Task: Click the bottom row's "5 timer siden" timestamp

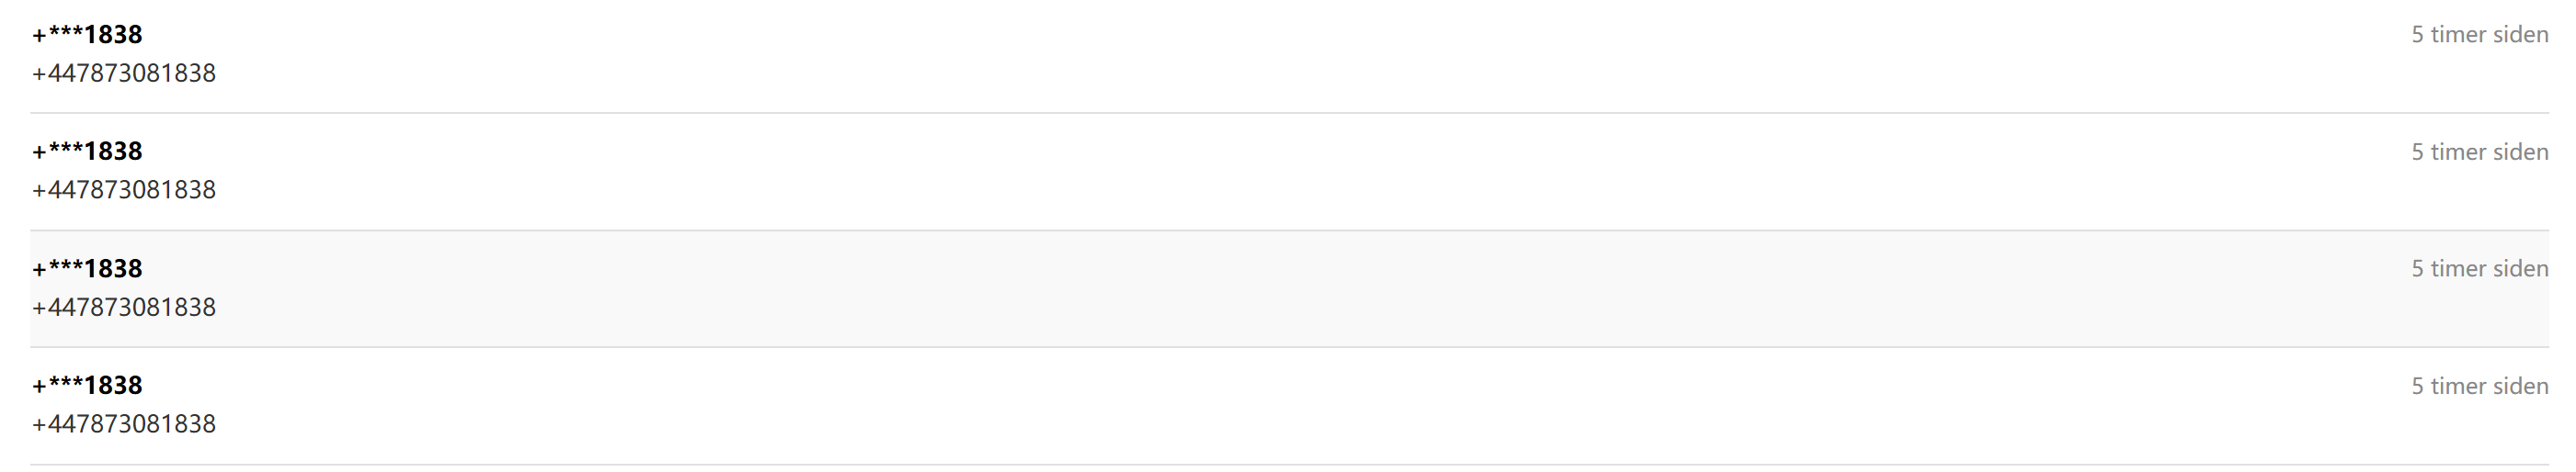Action: [x=2479, y=387]
